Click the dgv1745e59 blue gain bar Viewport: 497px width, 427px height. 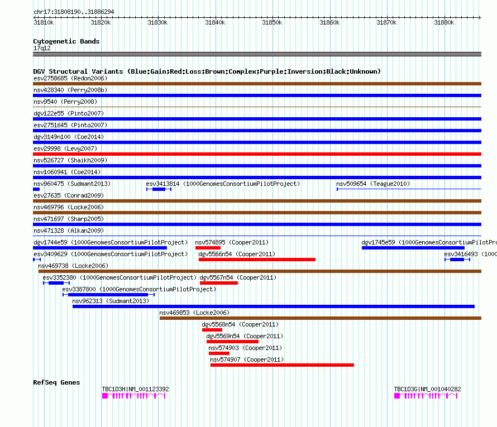coord(413,248)
